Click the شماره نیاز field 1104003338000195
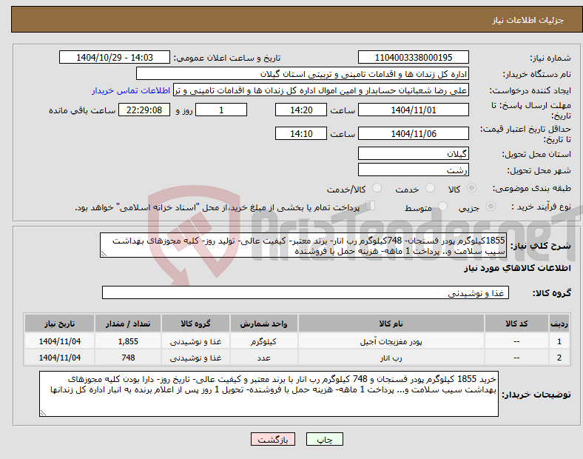Screen dimensions: 583x459 click(414, 58)
